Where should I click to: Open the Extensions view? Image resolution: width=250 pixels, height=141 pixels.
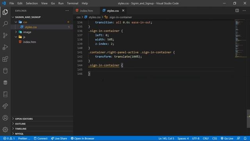point(5,59)
